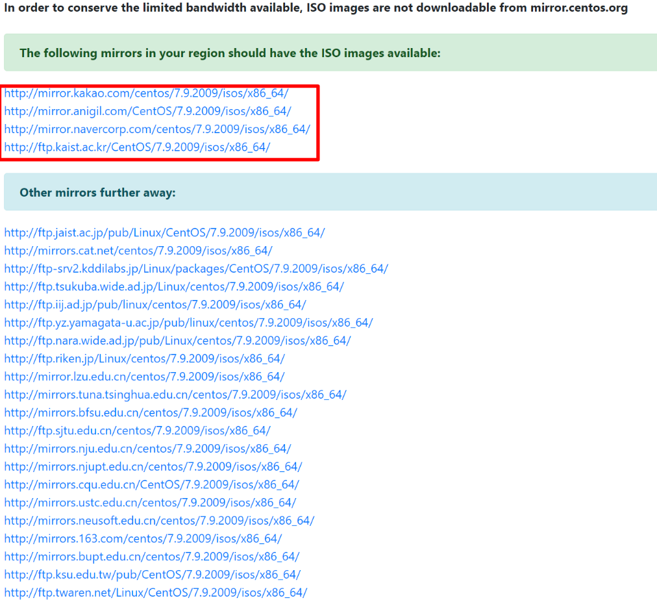Open the ftp.sjtu.edu.cn mirror link
Screen dimensions: 657x600
click(x=138, y=431)
